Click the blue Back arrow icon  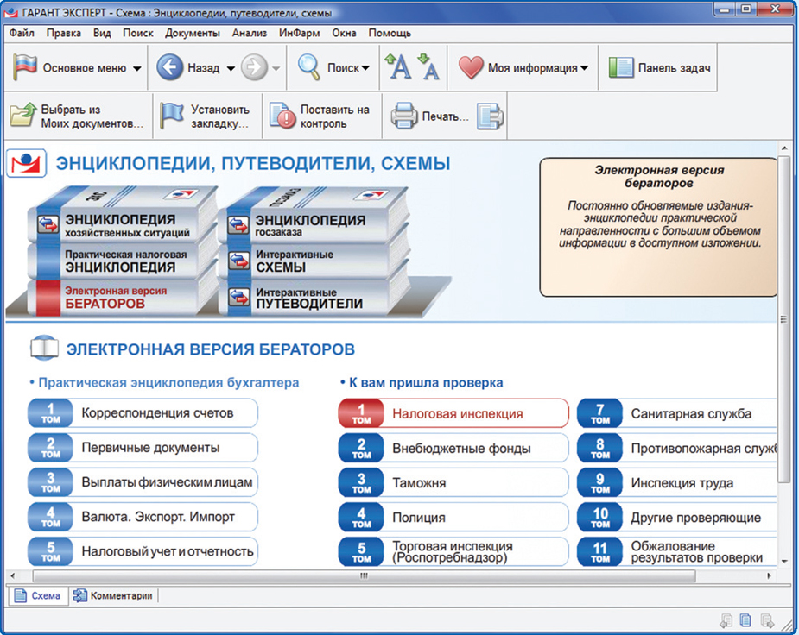[170, 68]
